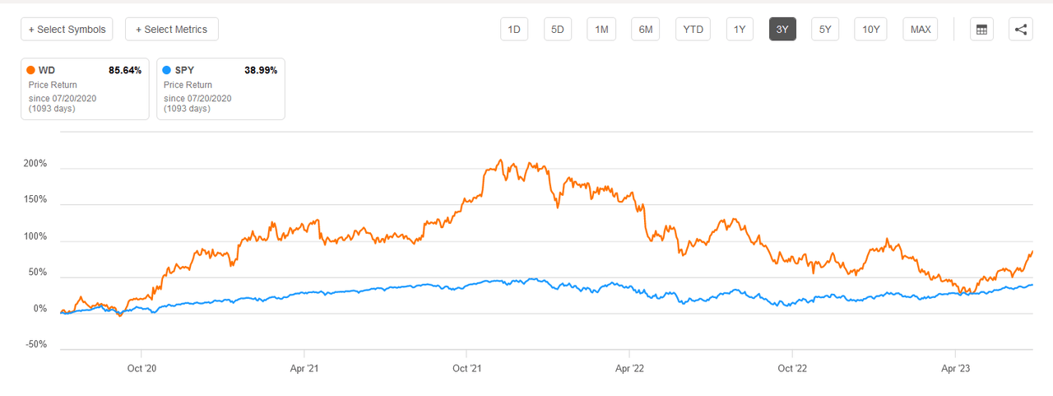Image resolution: width=1053 pixels, height=396 pixels.
Task: Switch chart range to 1D
Action: click(514, 30)
